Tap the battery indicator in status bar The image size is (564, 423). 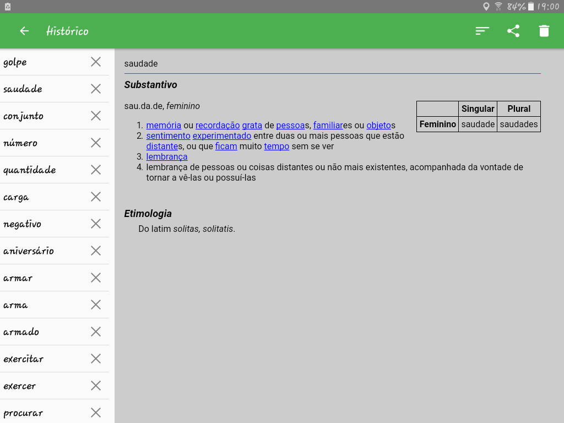(531, 7)
